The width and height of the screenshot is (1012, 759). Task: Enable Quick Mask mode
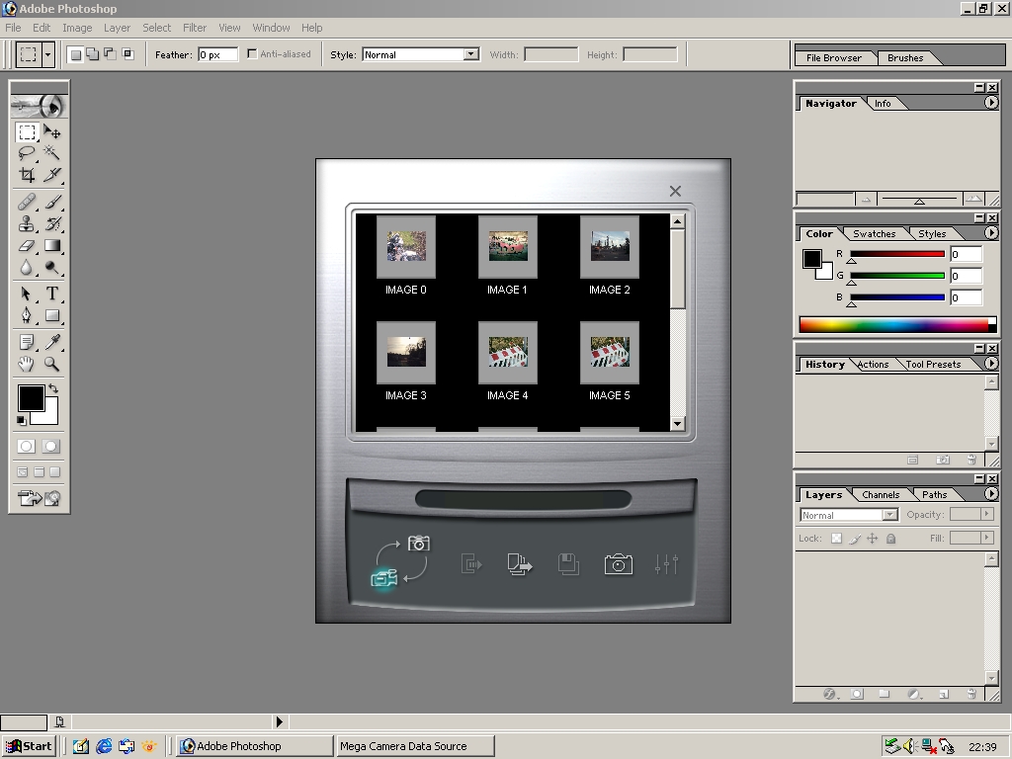click(51, 446)
